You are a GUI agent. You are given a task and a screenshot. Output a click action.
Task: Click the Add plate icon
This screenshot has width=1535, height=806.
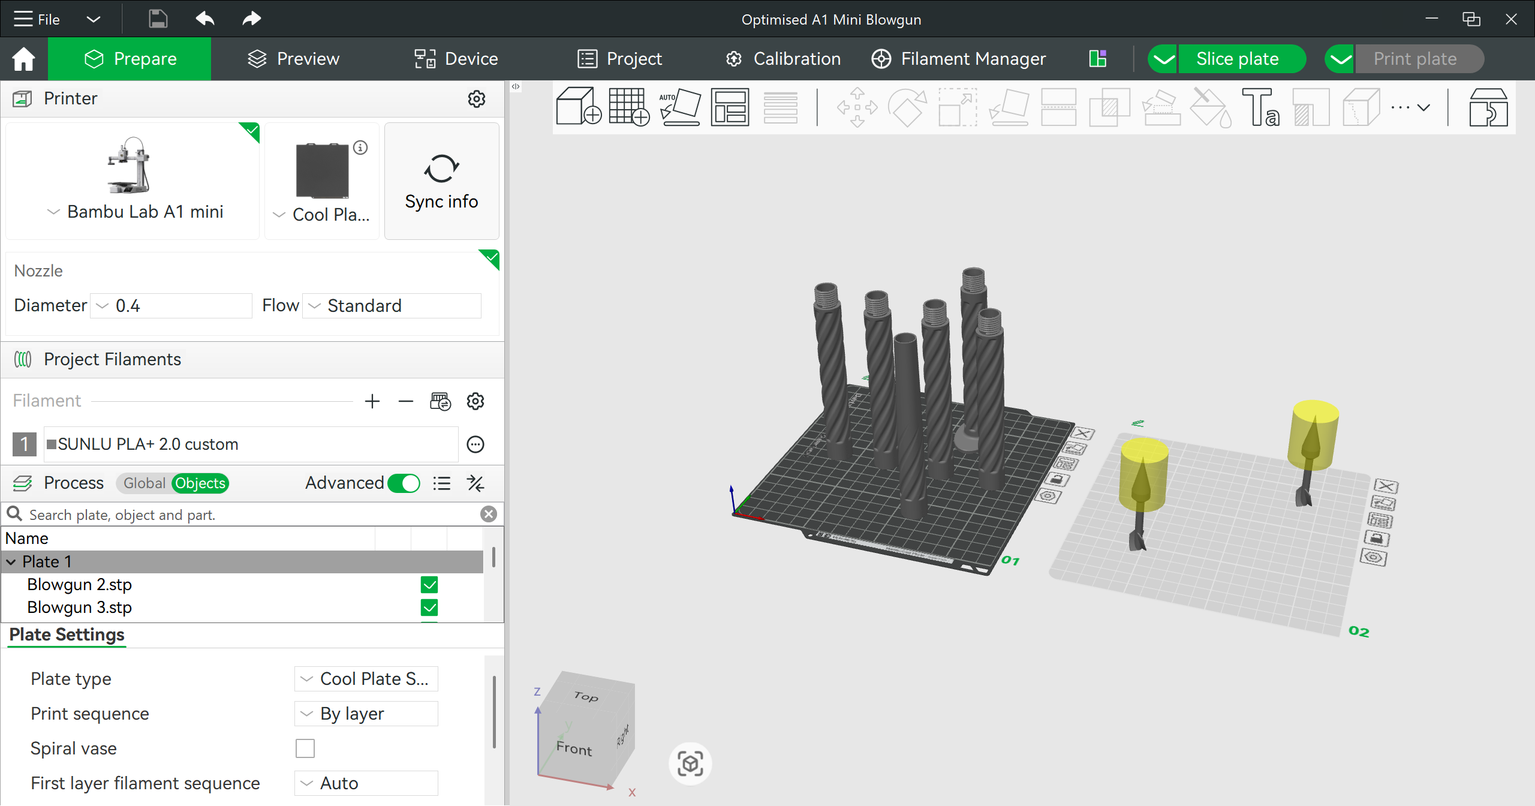[x=629, y=107]
